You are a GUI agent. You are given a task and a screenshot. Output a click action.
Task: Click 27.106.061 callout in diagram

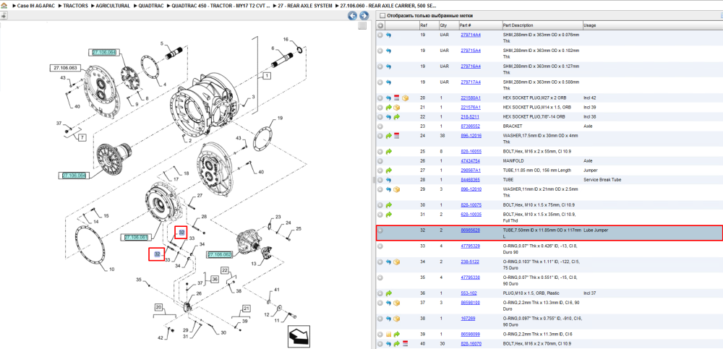point(136,238)
